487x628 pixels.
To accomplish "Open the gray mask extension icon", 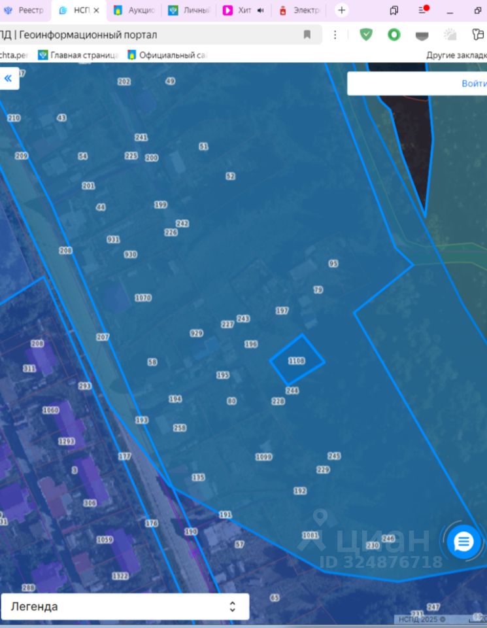I will (x=422, y=36).
